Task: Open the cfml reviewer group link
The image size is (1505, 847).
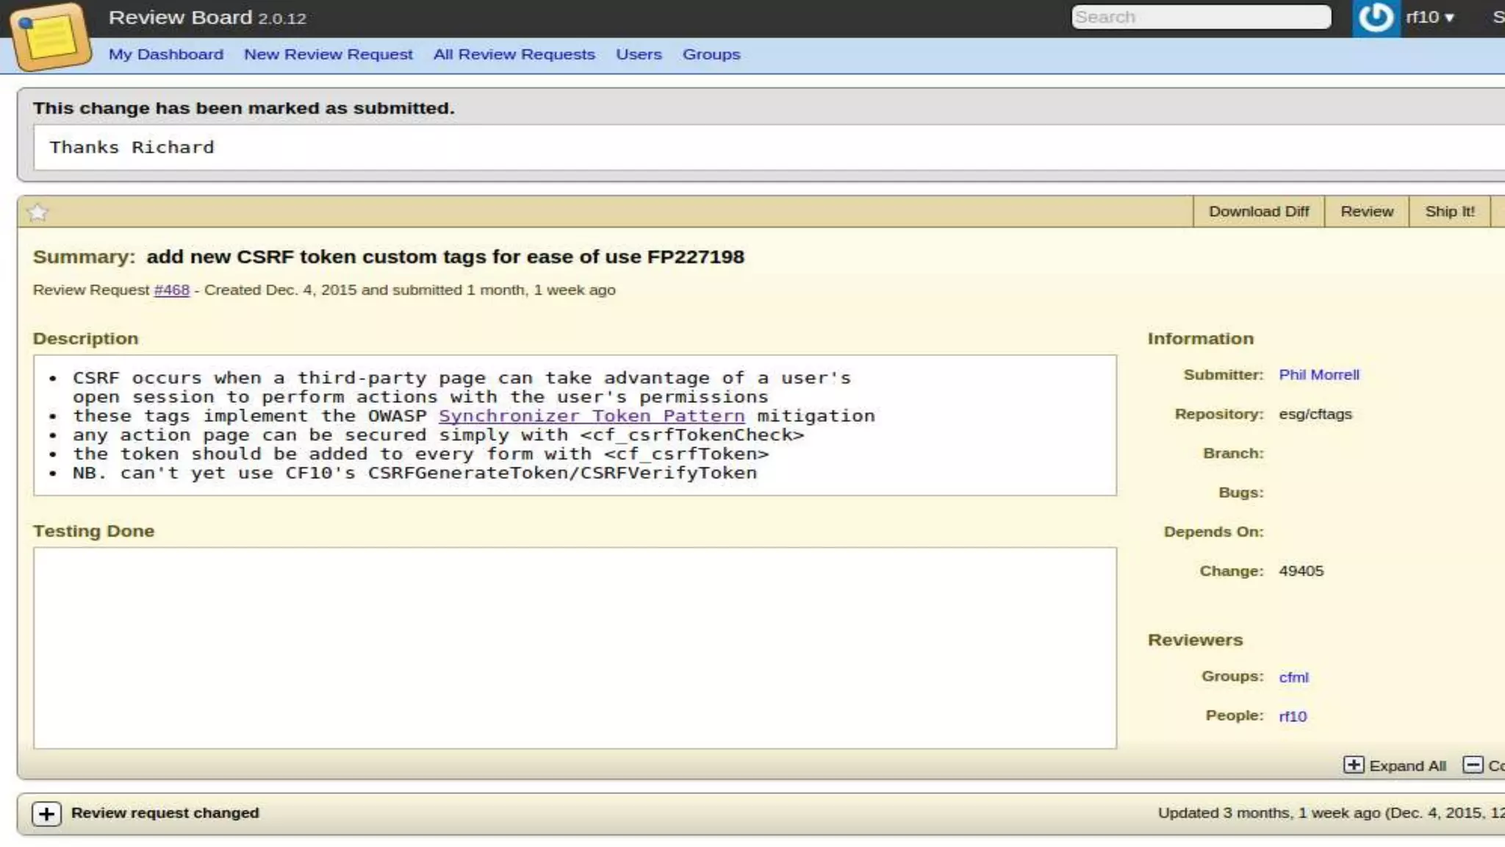Action: [1293, 677]
